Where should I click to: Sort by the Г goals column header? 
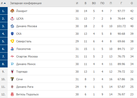[121, 3]
